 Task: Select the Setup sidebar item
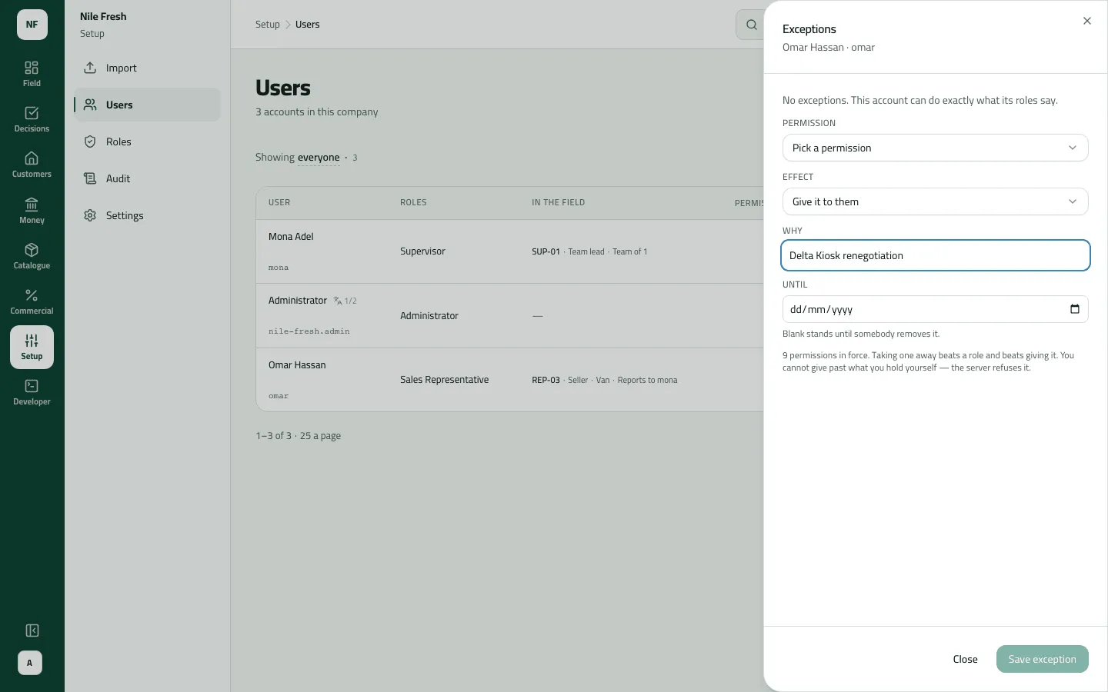[x=32, y=347]
